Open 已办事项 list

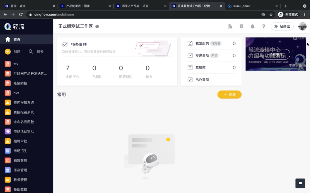(x=211, y=79)
